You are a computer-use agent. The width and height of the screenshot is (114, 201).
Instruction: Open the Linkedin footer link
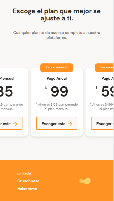coord(25,173)
